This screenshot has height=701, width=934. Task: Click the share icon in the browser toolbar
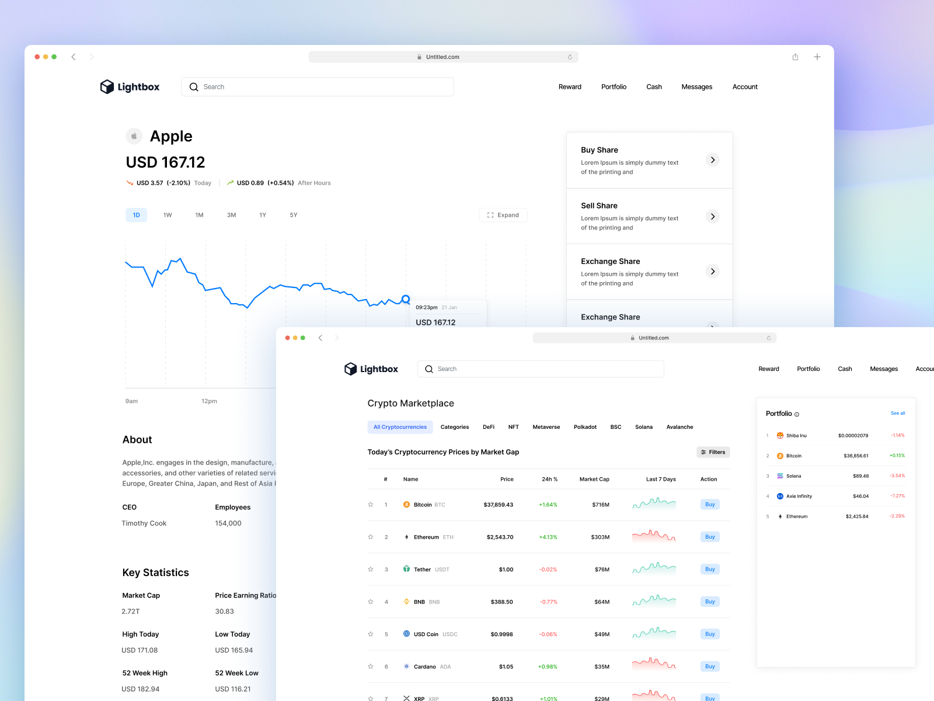point(795,57)
